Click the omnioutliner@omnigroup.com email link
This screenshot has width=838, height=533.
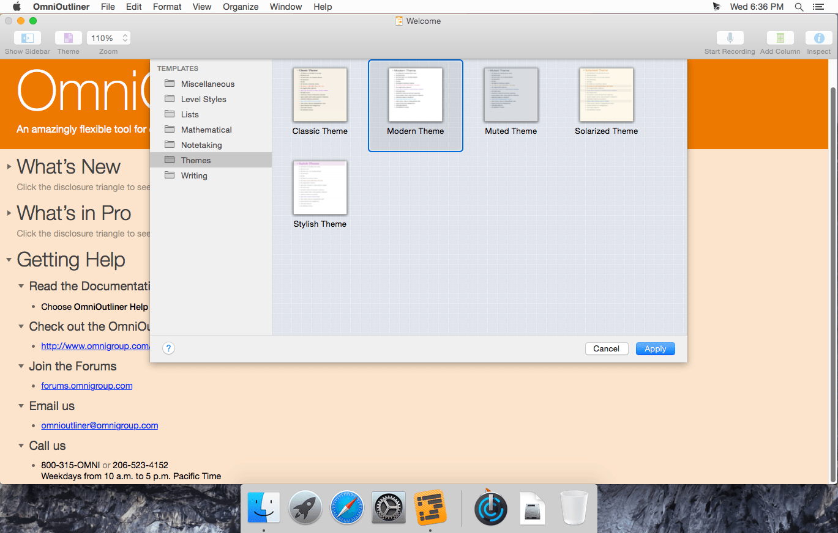tap(100, 425)
